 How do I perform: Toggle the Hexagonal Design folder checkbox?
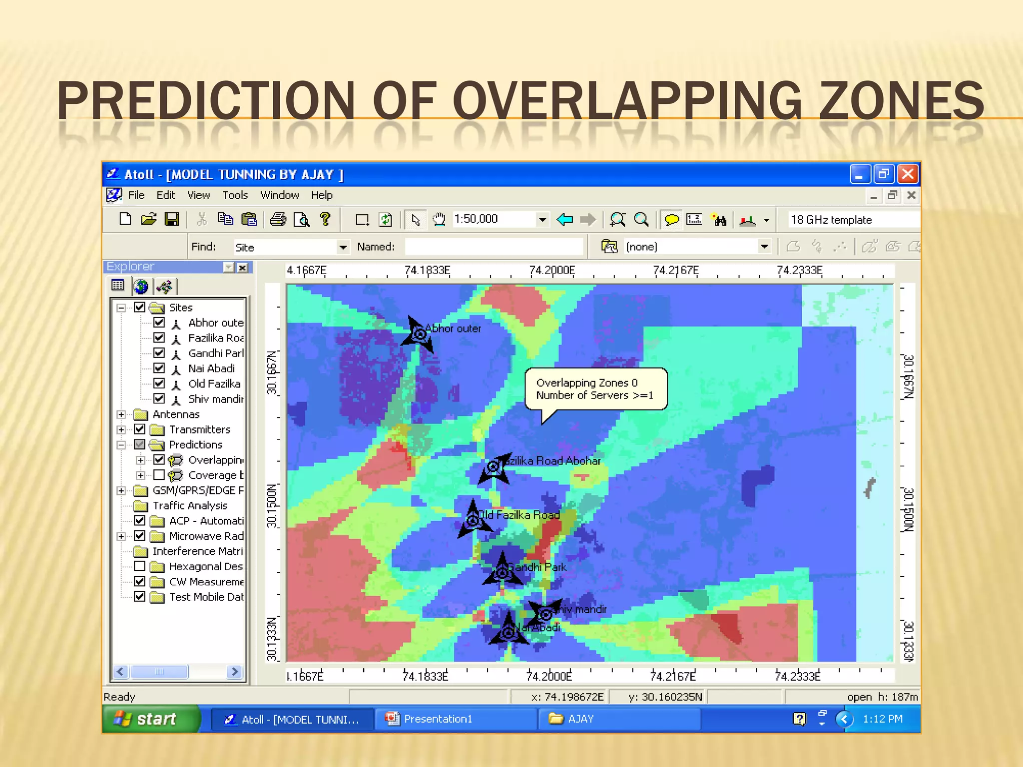coord(140,566)
